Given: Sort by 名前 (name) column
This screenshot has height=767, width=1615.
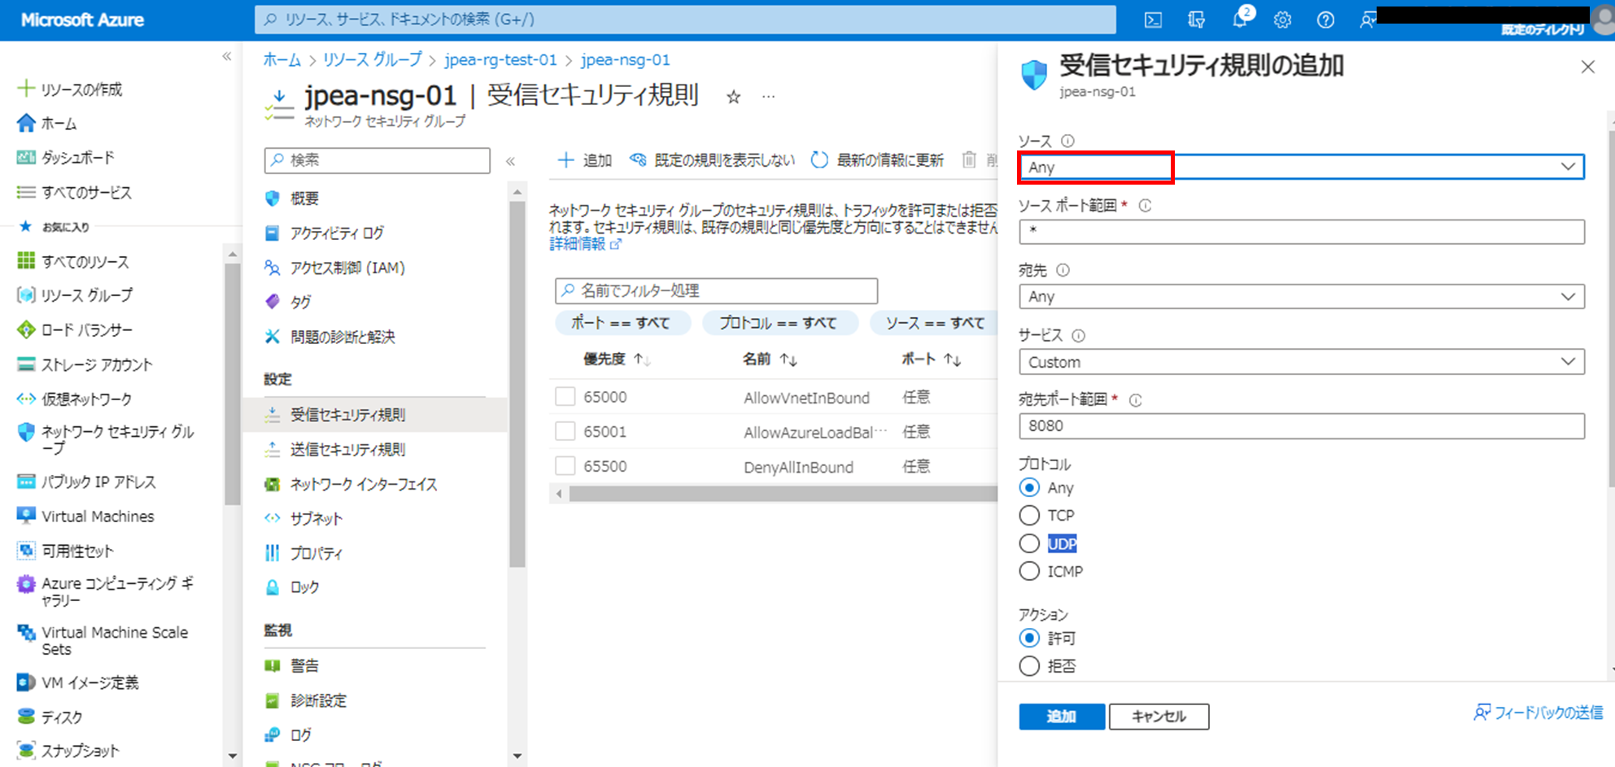Looking at the screenshot, I should (770, 359).
